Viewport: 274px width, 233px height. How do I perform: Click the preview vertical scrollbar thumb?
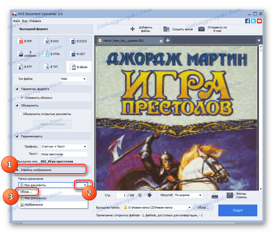[x=261, y=50]
